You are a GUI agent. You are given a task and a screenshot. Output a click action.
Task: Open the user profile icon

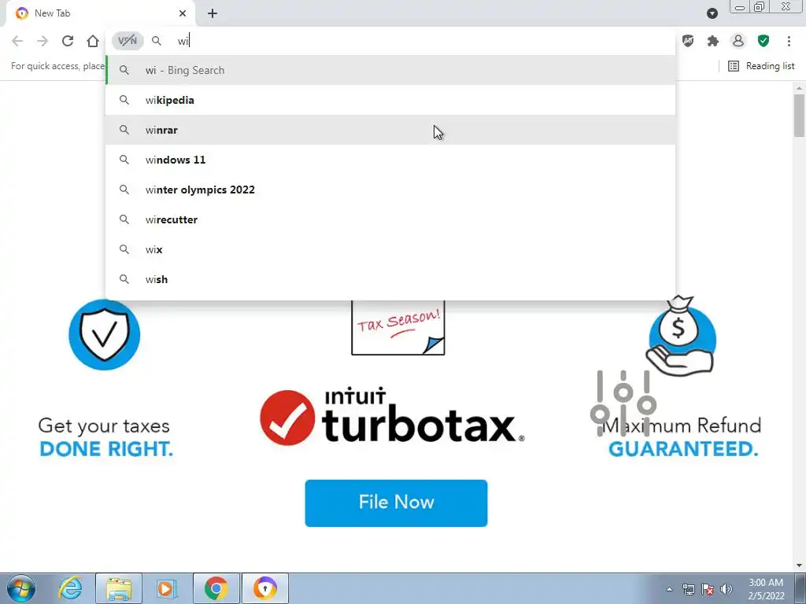738,41
